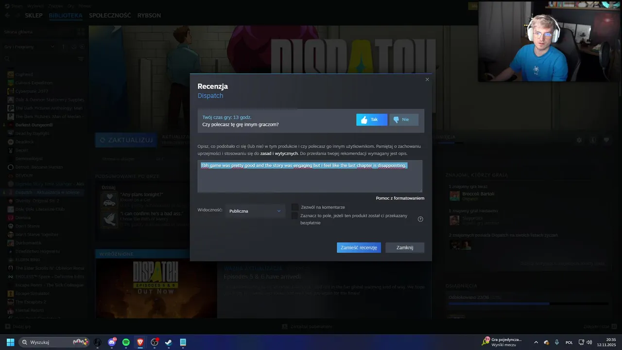622x350 pixels.
Task: Open the game settings gear icon
Action: point(579,140)
